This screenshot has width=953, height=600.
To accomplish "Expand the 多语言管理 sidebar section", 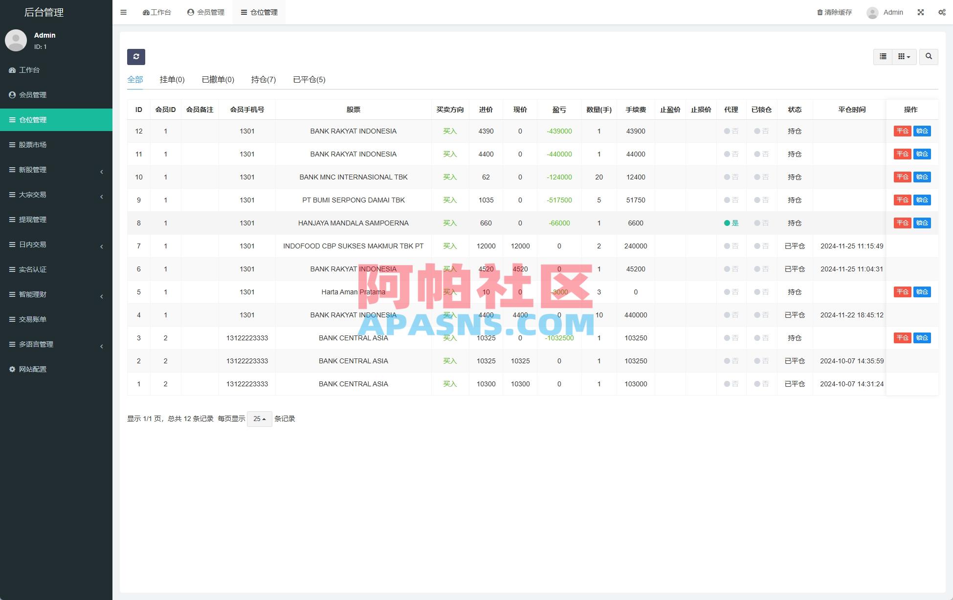I will click(35, 344).
